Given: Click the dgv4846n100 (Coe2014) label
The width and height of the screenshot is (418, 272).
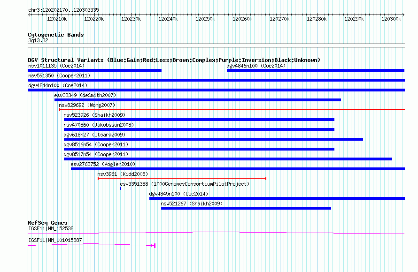Looking at the screenshot, I should tap(256, 66).
